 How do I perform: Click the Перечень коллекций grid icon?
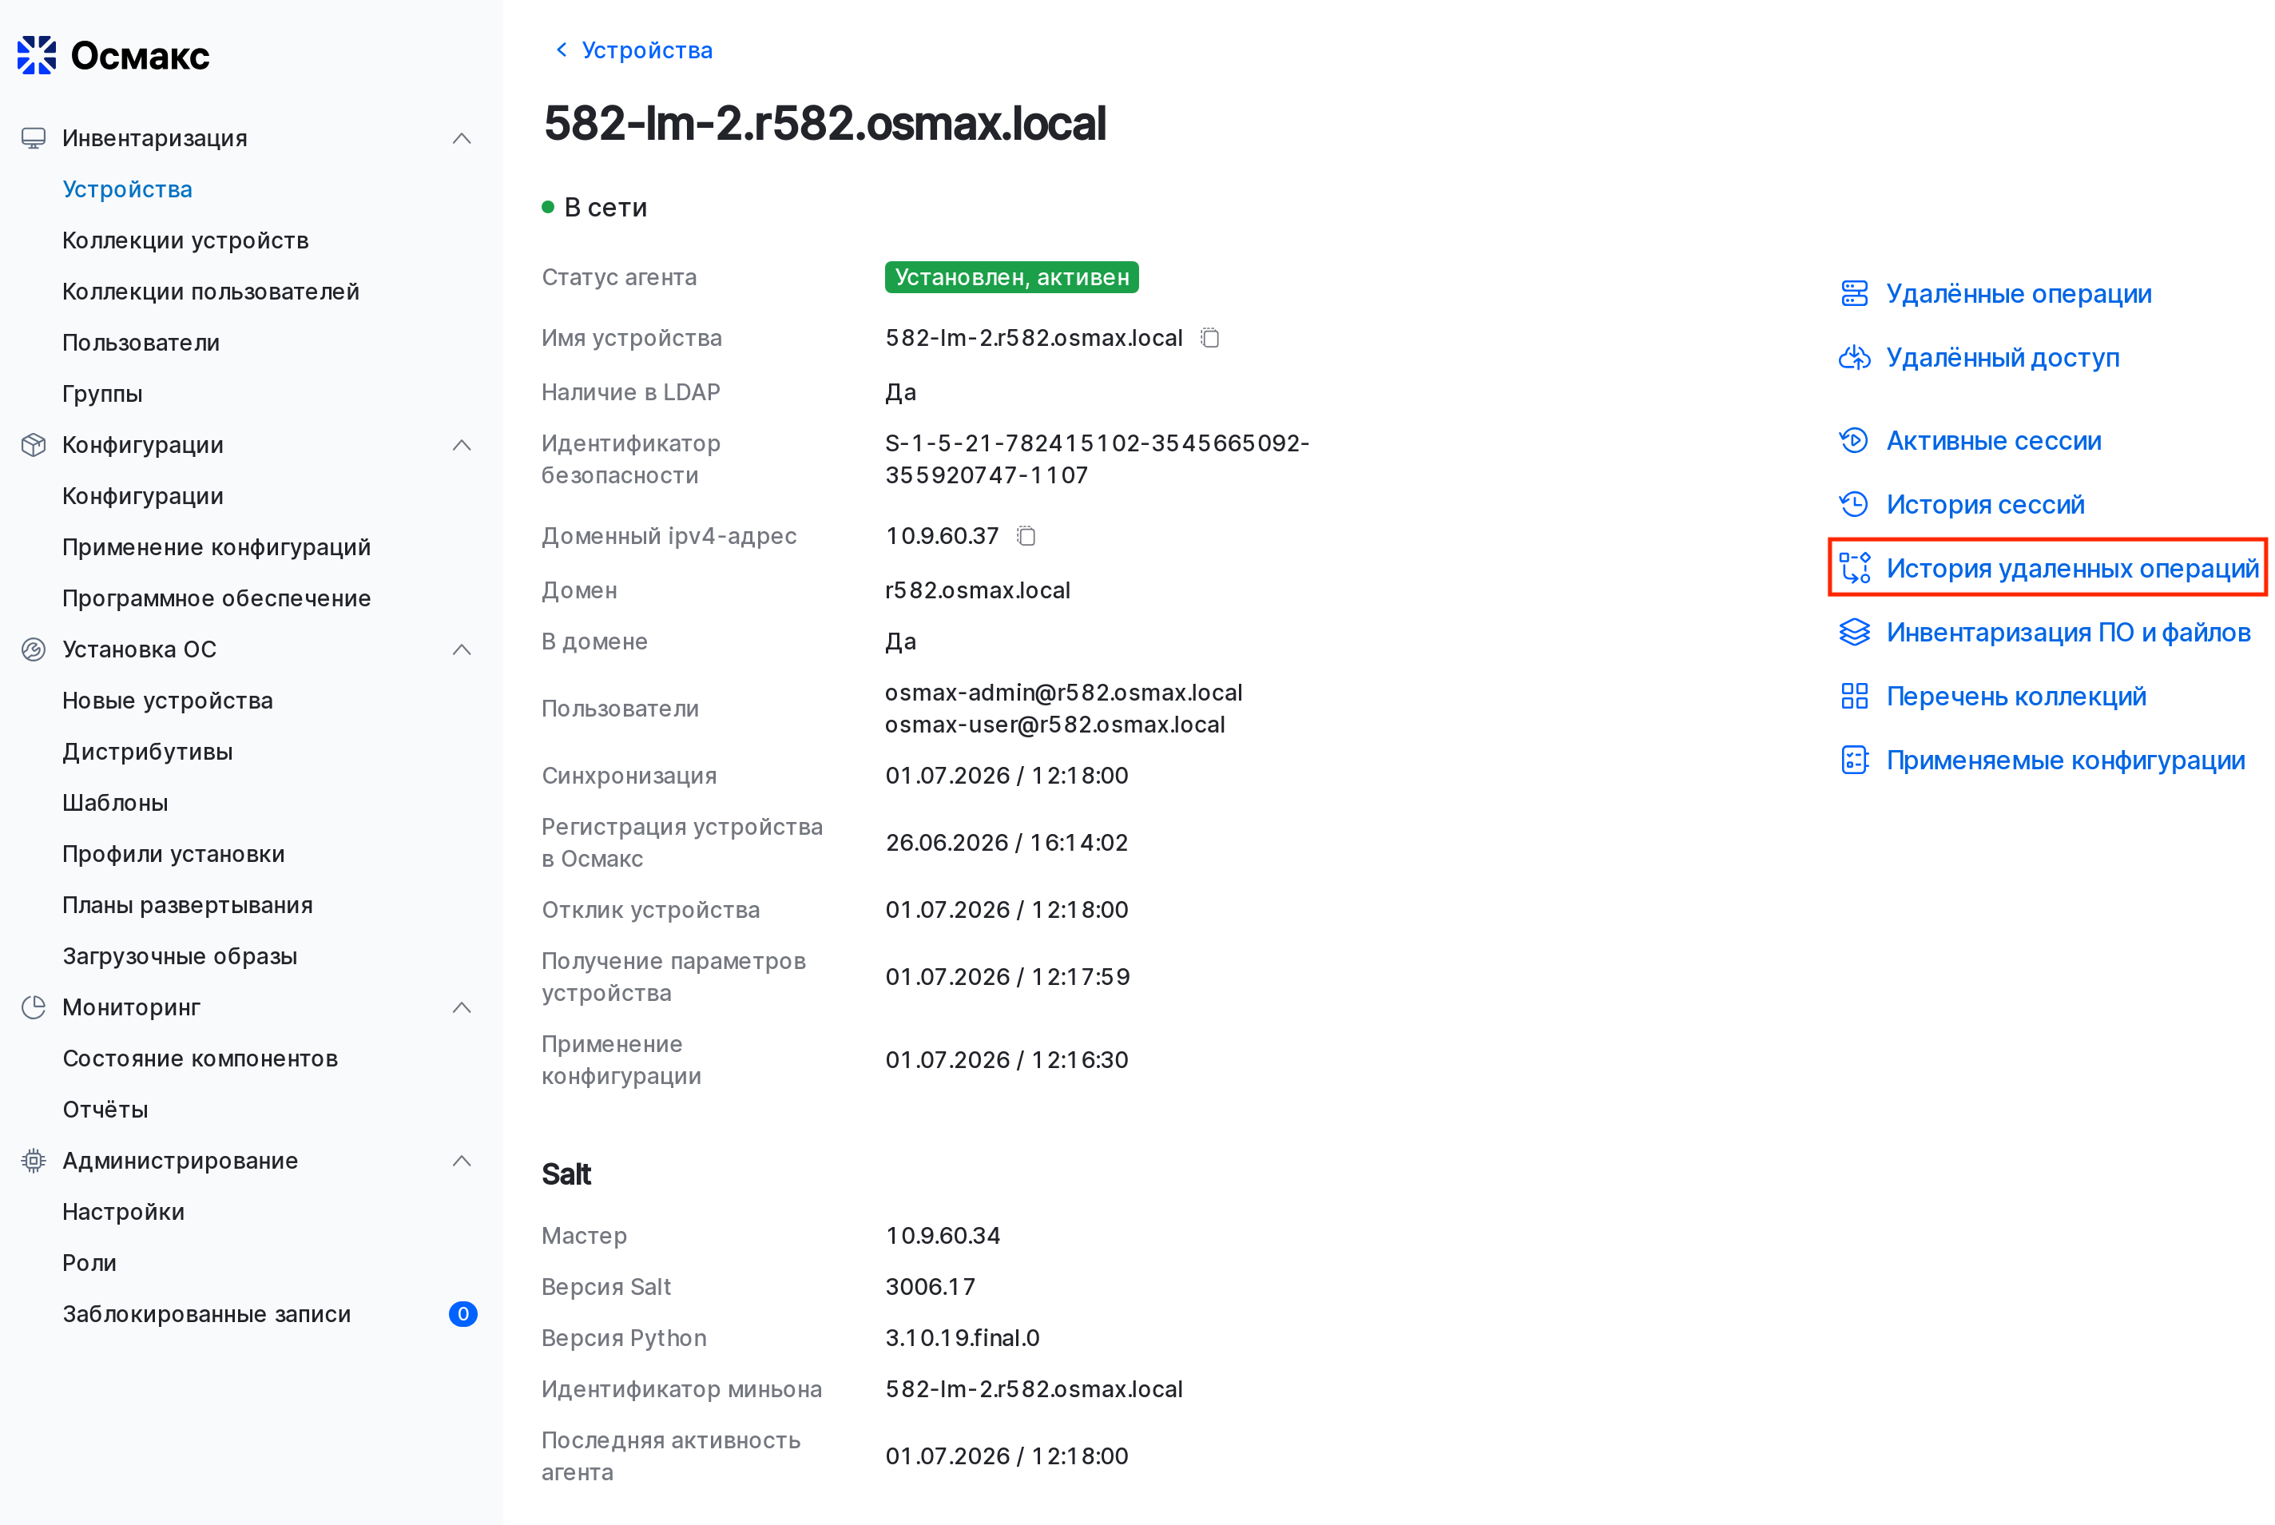point(1854,697)
